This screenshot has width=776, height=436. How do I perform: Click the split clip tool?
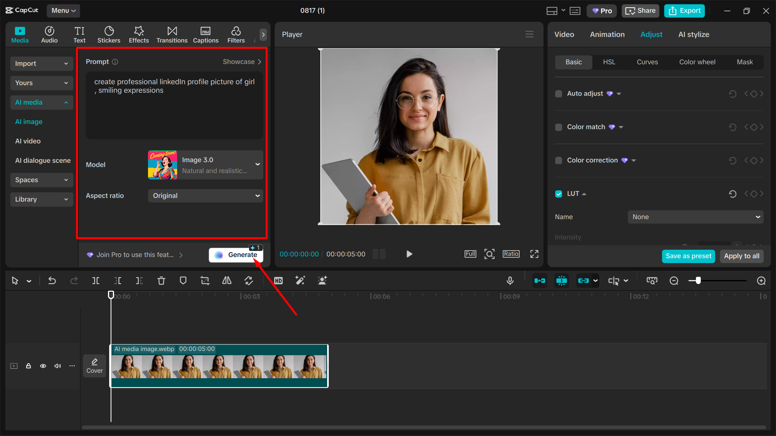pos(96,280)
